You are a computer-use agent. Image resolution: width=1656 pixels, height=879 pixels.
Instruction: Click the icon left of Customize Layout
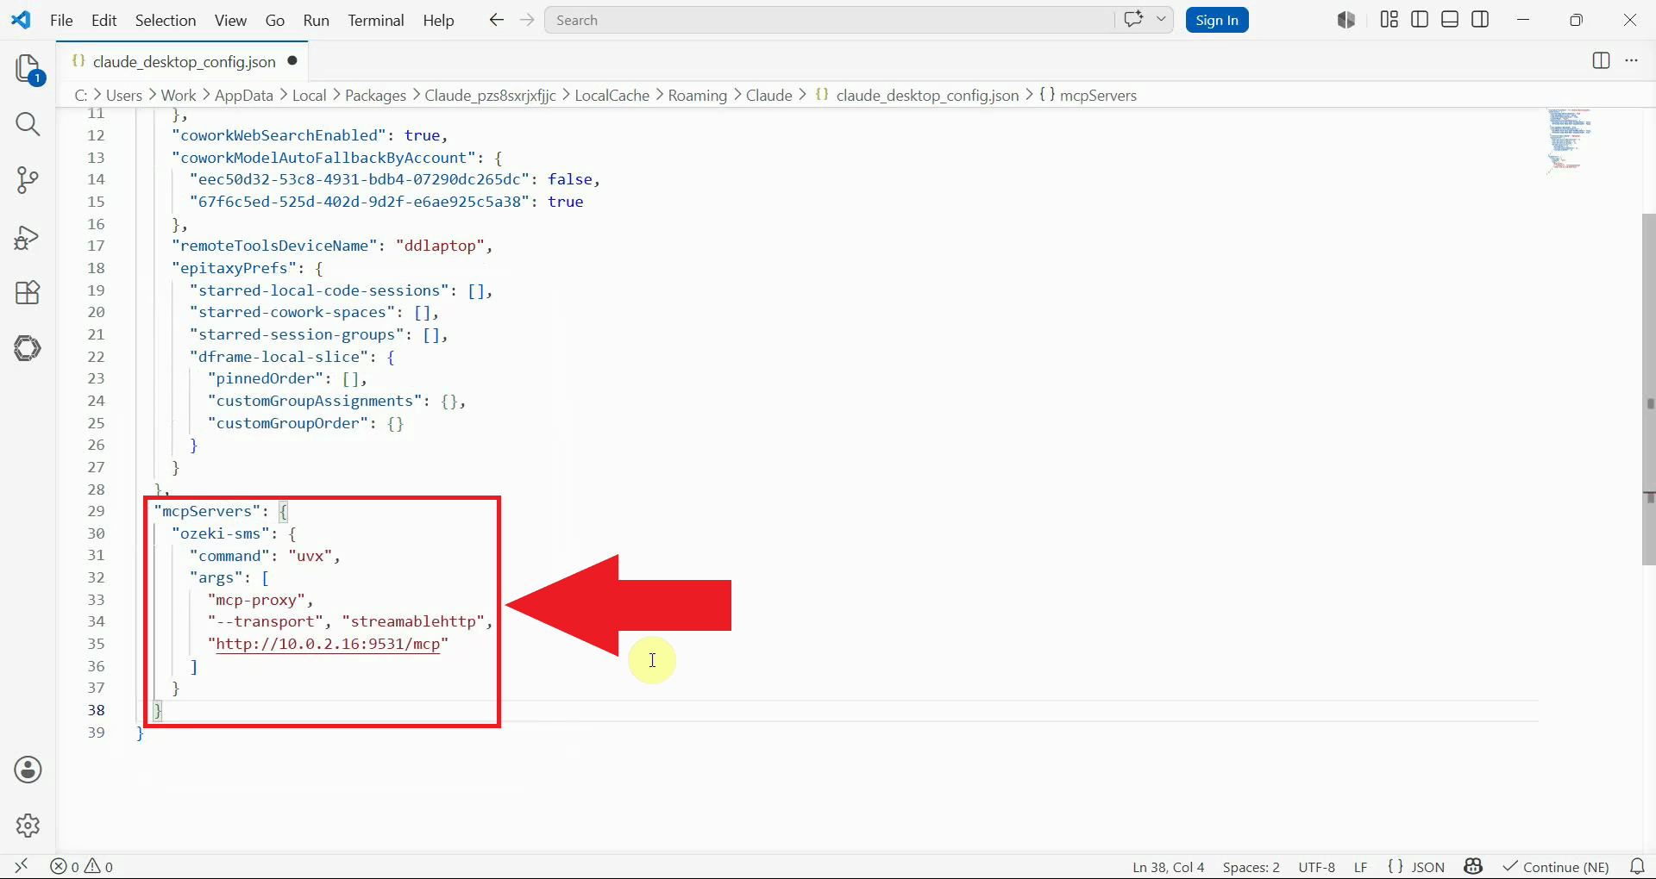coord(1346,20)
